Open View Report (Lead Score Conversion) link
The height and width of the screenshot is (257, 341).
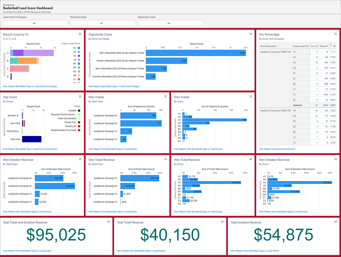tap(277, 149)
